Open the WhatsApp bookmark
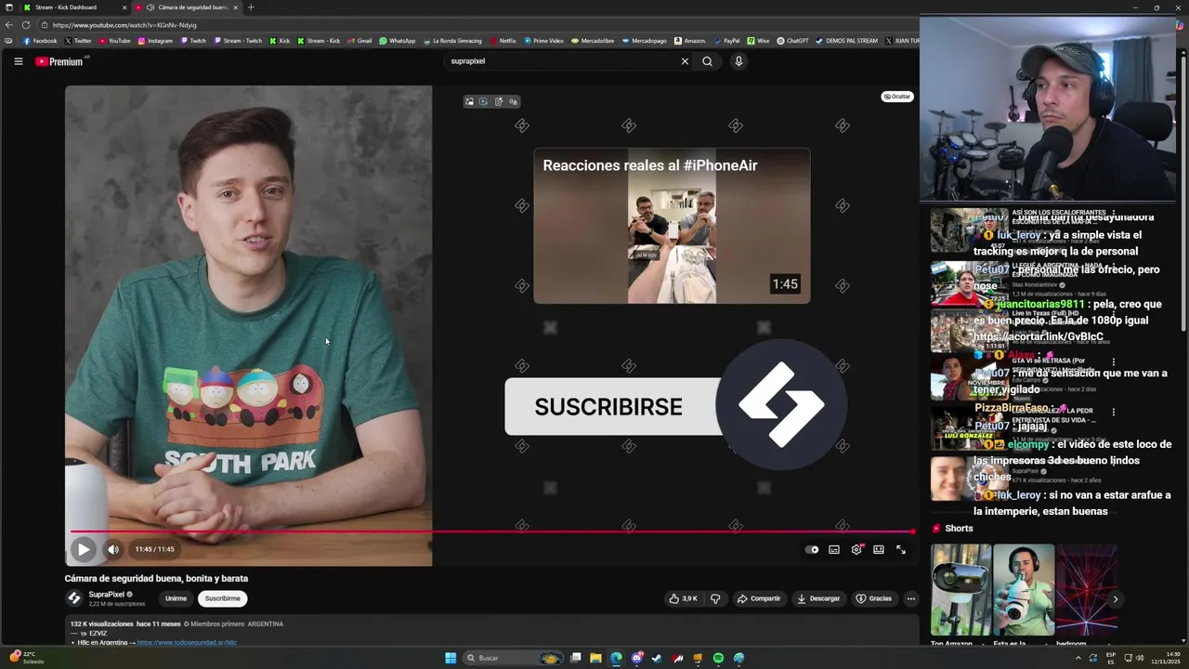 coord(398,41)
